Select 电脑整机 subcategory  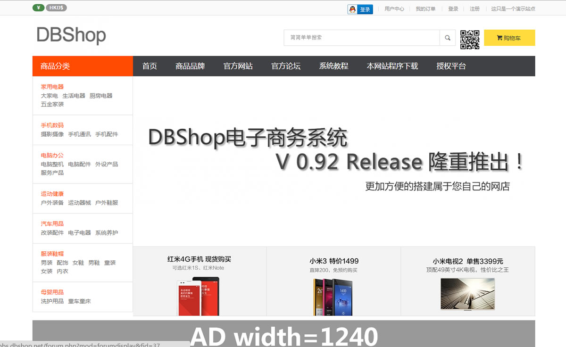tap(52, 164)
